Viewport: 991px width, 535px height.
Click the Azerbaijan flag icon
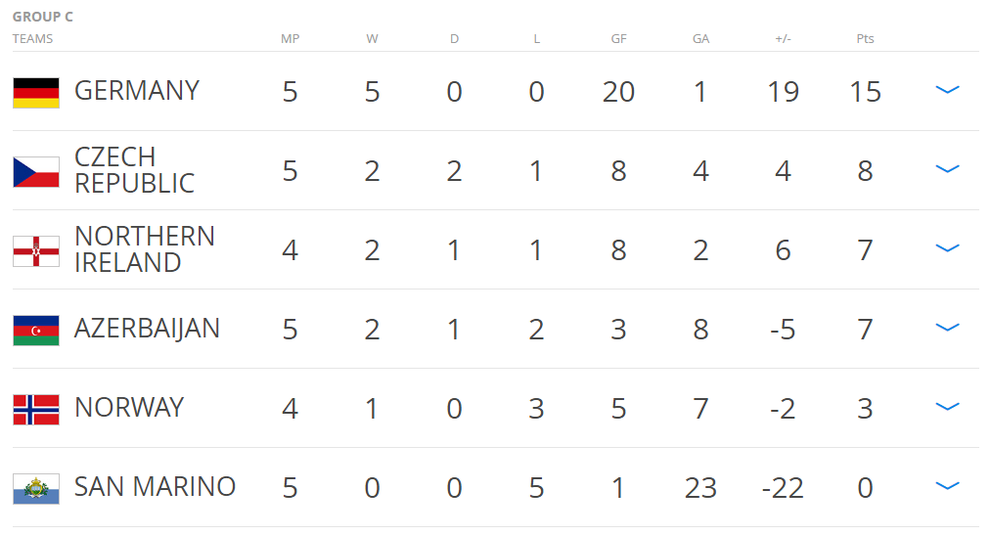[x=36, y=330]
